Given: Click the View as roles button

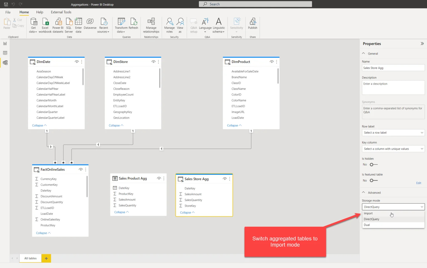Looking at the screenshot, I should click(x=180, y=25).
